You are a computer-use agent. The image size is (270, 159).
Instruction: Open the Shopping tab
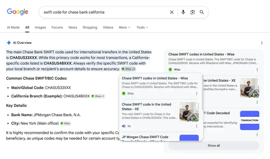pyautogui.click(x=90, y=27)
